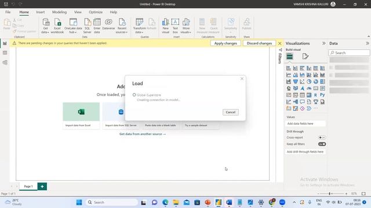The width and height of the screenshot is (371, 208).
Task: Select the Filled map visual
Action: coord(296,88)
